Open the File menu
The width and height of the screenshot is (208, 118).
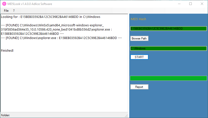(x=6, y=11)
